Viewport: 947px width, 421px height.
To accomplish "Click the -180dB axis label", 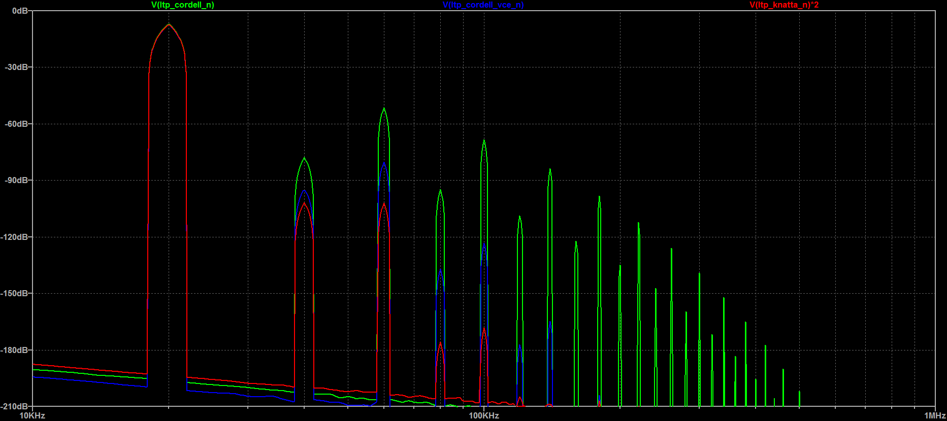I will [x=15, y=350].
